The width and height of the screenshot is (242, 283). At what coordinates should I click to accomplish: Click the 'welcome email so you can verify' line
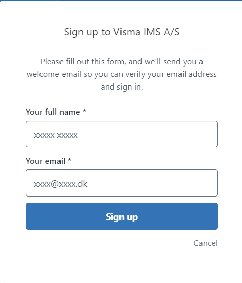tap(122, 74)
